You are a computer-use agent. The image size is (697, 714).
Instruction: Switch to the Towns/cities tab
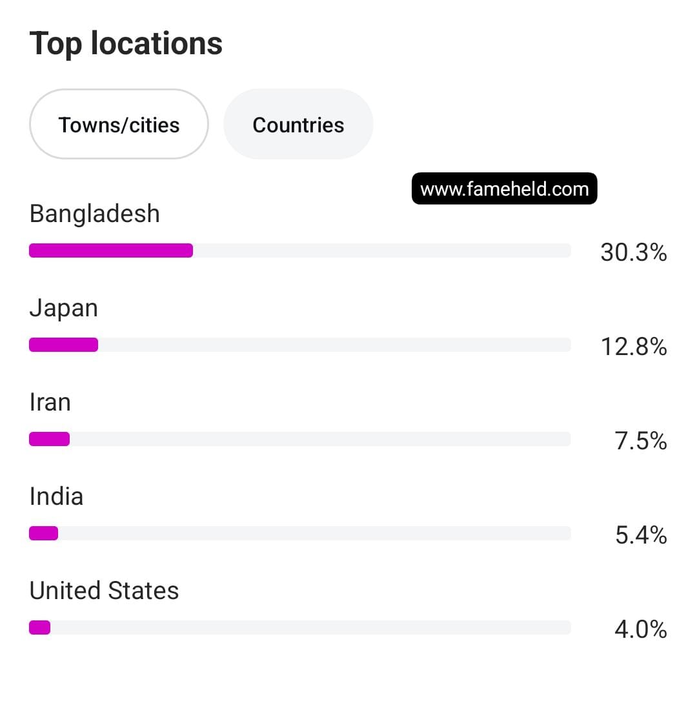coord(119,124)
